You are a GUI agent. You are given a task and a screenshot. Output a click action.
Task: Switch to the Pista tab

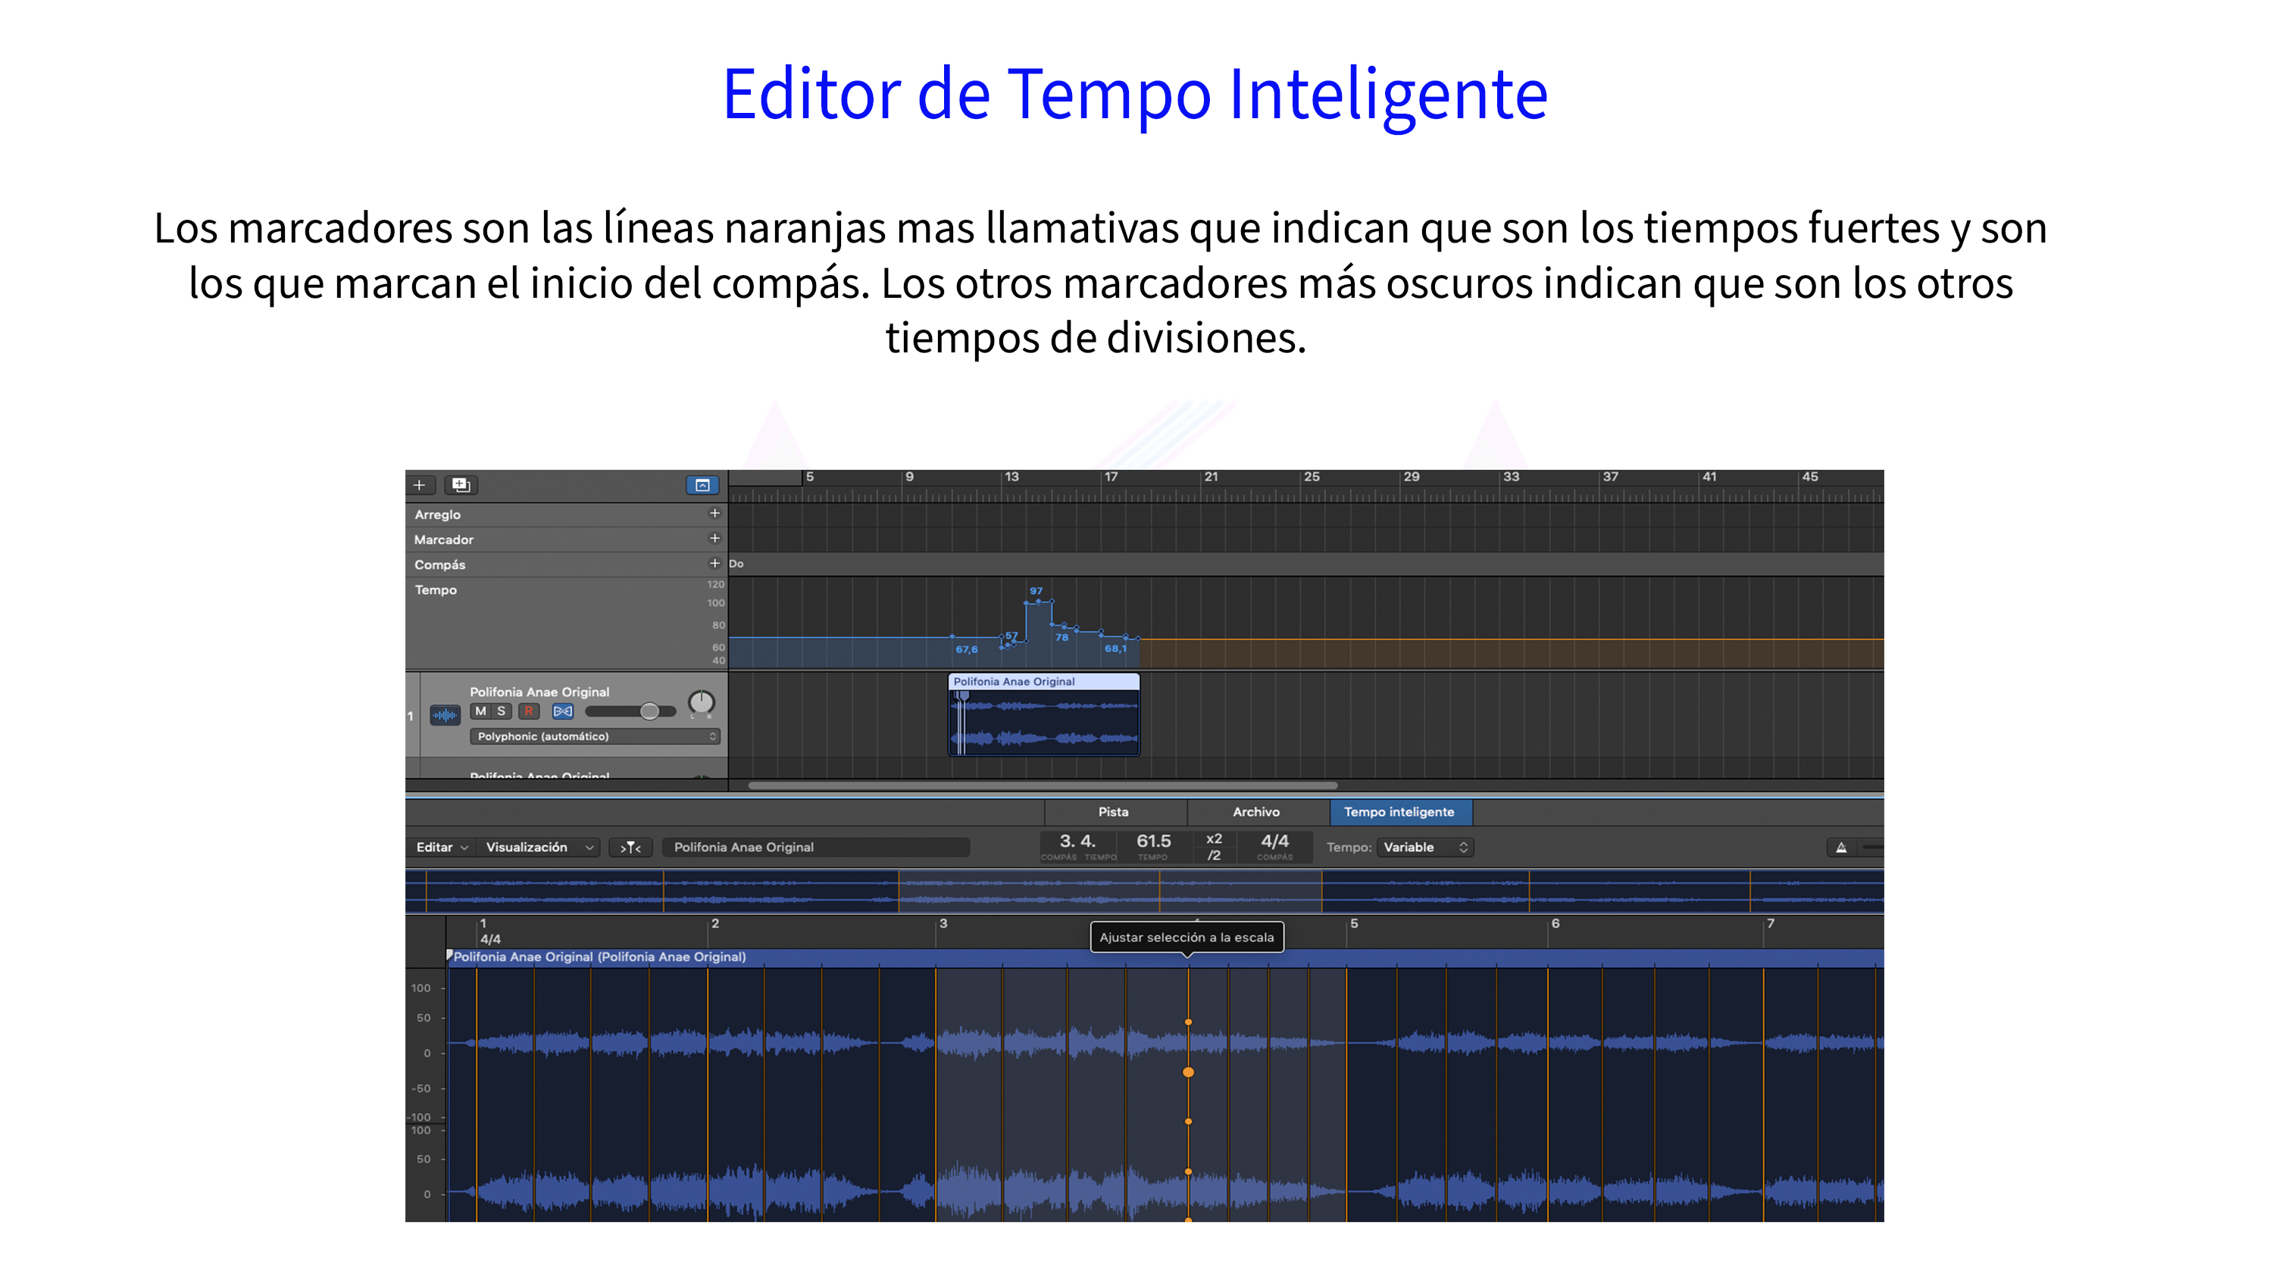[1114, 812]
